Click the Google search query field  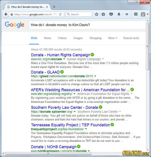click(x=88, y=25)
